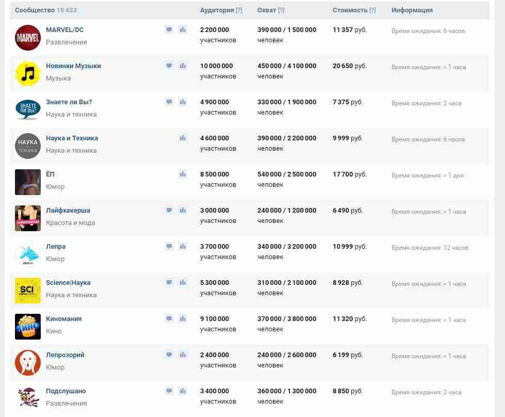Click the Кино popcorn avatar
Viewport: 505px width, 417px height.
pos(28,326)
